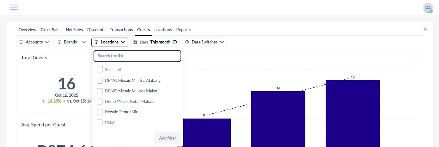This screenshot has height=147, width=439.
Task: Switch to the Transactions tab
Action: (x=121, y=30)
